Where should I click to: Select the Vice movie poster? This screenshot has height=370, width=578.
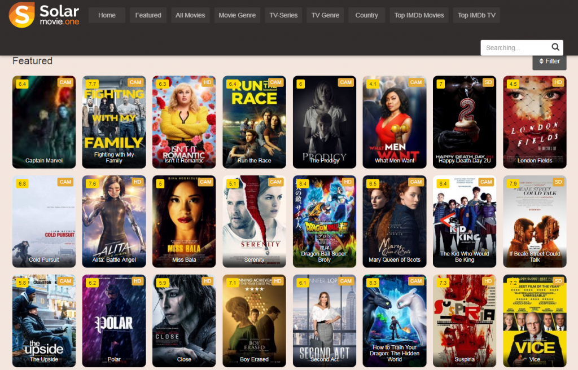(535, 320)
